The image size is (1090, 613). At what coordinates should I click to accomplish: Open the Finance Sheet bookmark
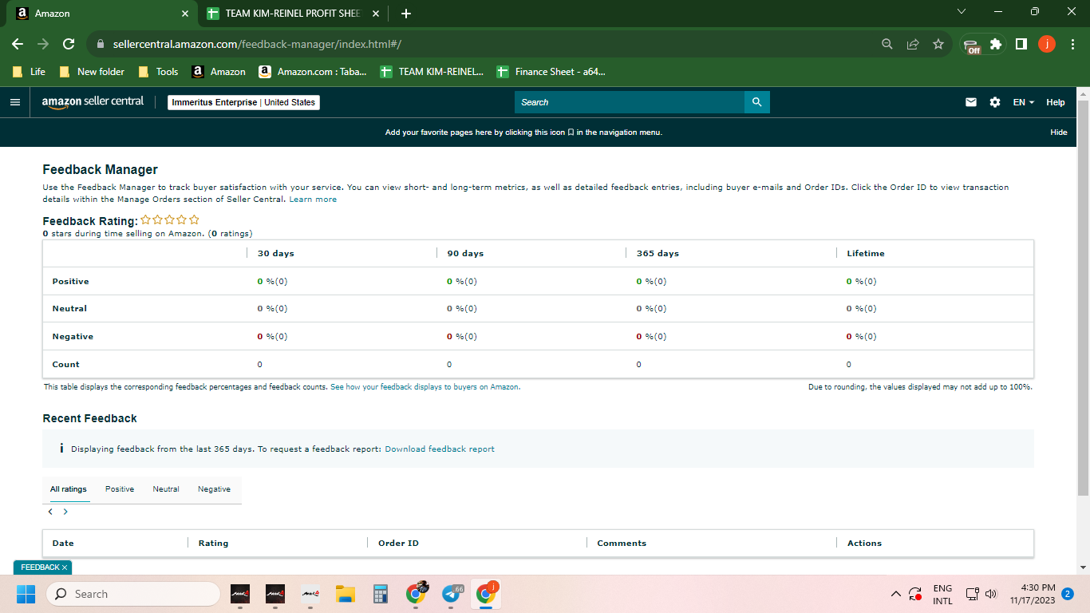coord(552,72)
